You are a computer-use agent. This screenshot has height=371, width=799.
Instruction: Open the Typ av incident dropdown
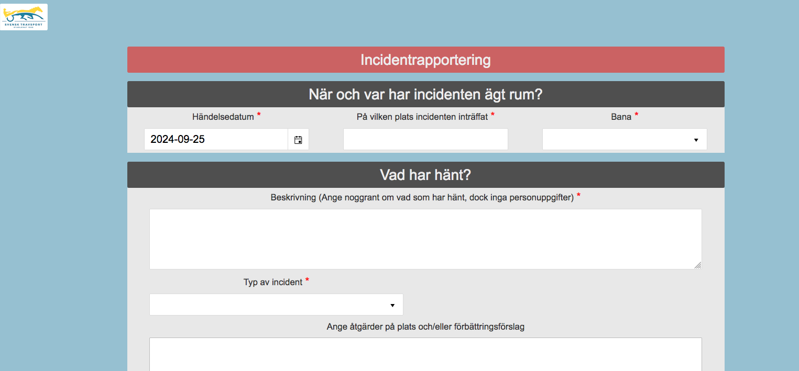click(276, 305)
